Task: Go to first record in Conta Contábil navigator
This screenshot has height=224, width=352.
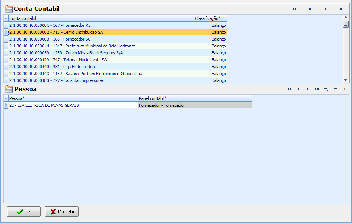Action: click(294, 9)
